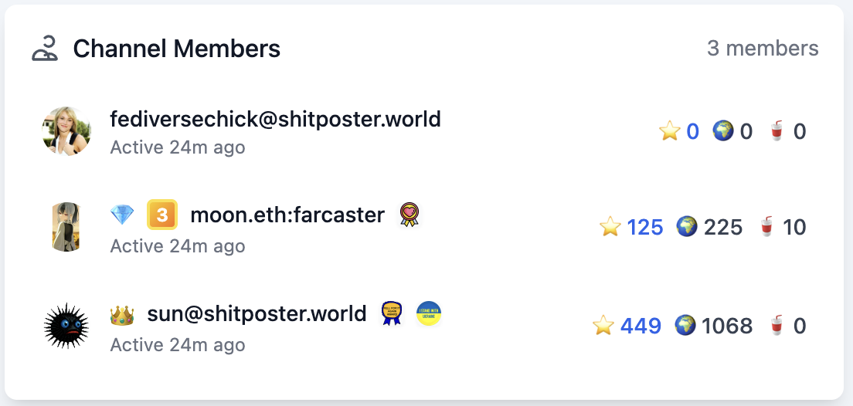Click the Channel Members header icon
853x406 pixels.
pyautogui.click(x=45, y=49)
